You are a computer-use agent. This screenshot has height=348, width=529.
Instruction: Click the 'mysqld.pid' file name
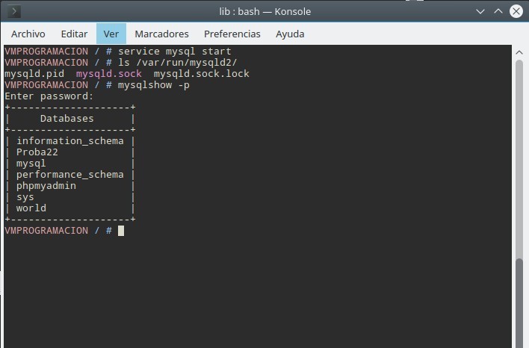[34, 74]
